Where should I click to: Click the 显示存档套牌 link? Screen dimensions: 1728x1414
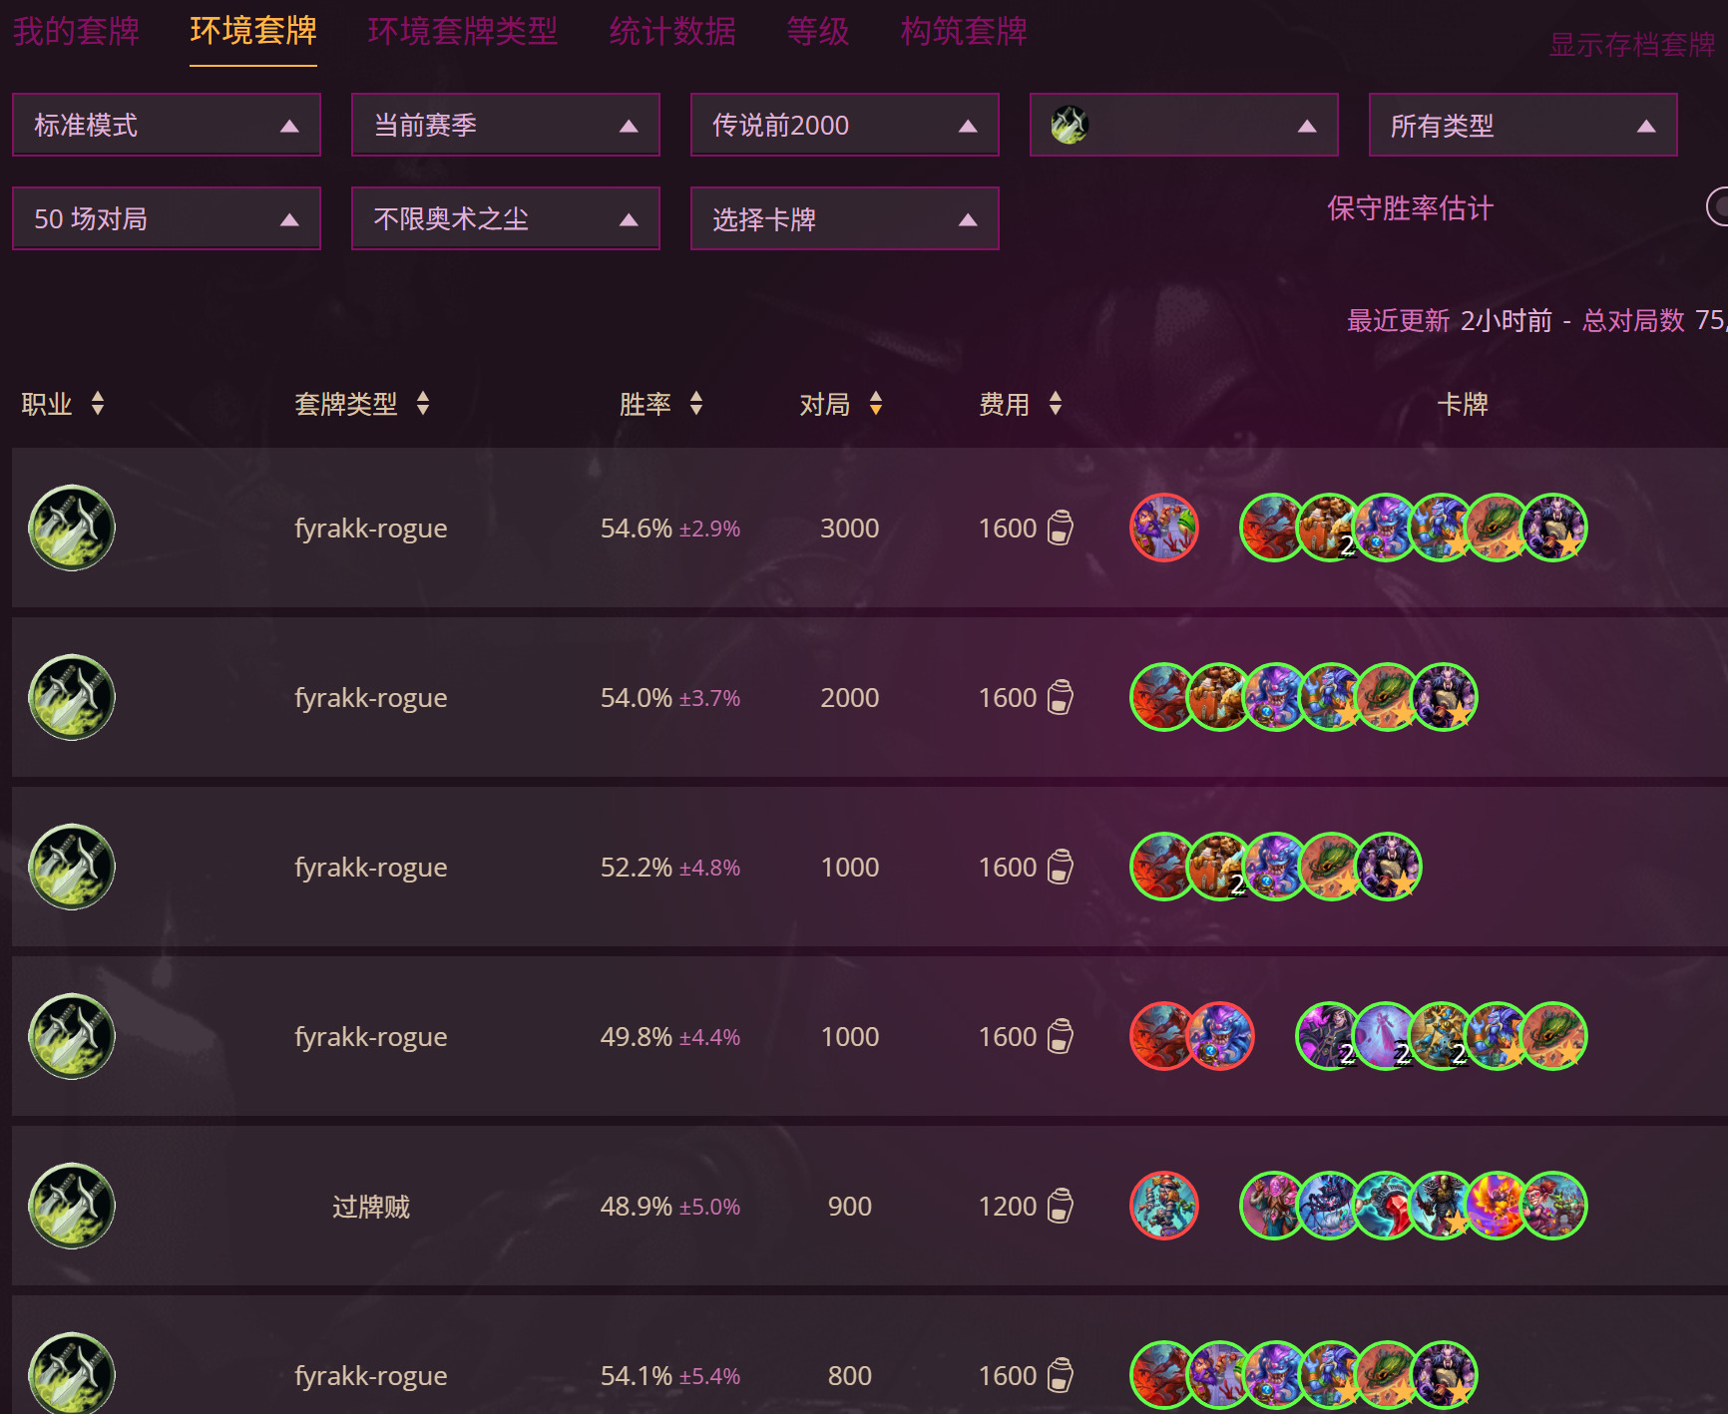click(1631, 45)
